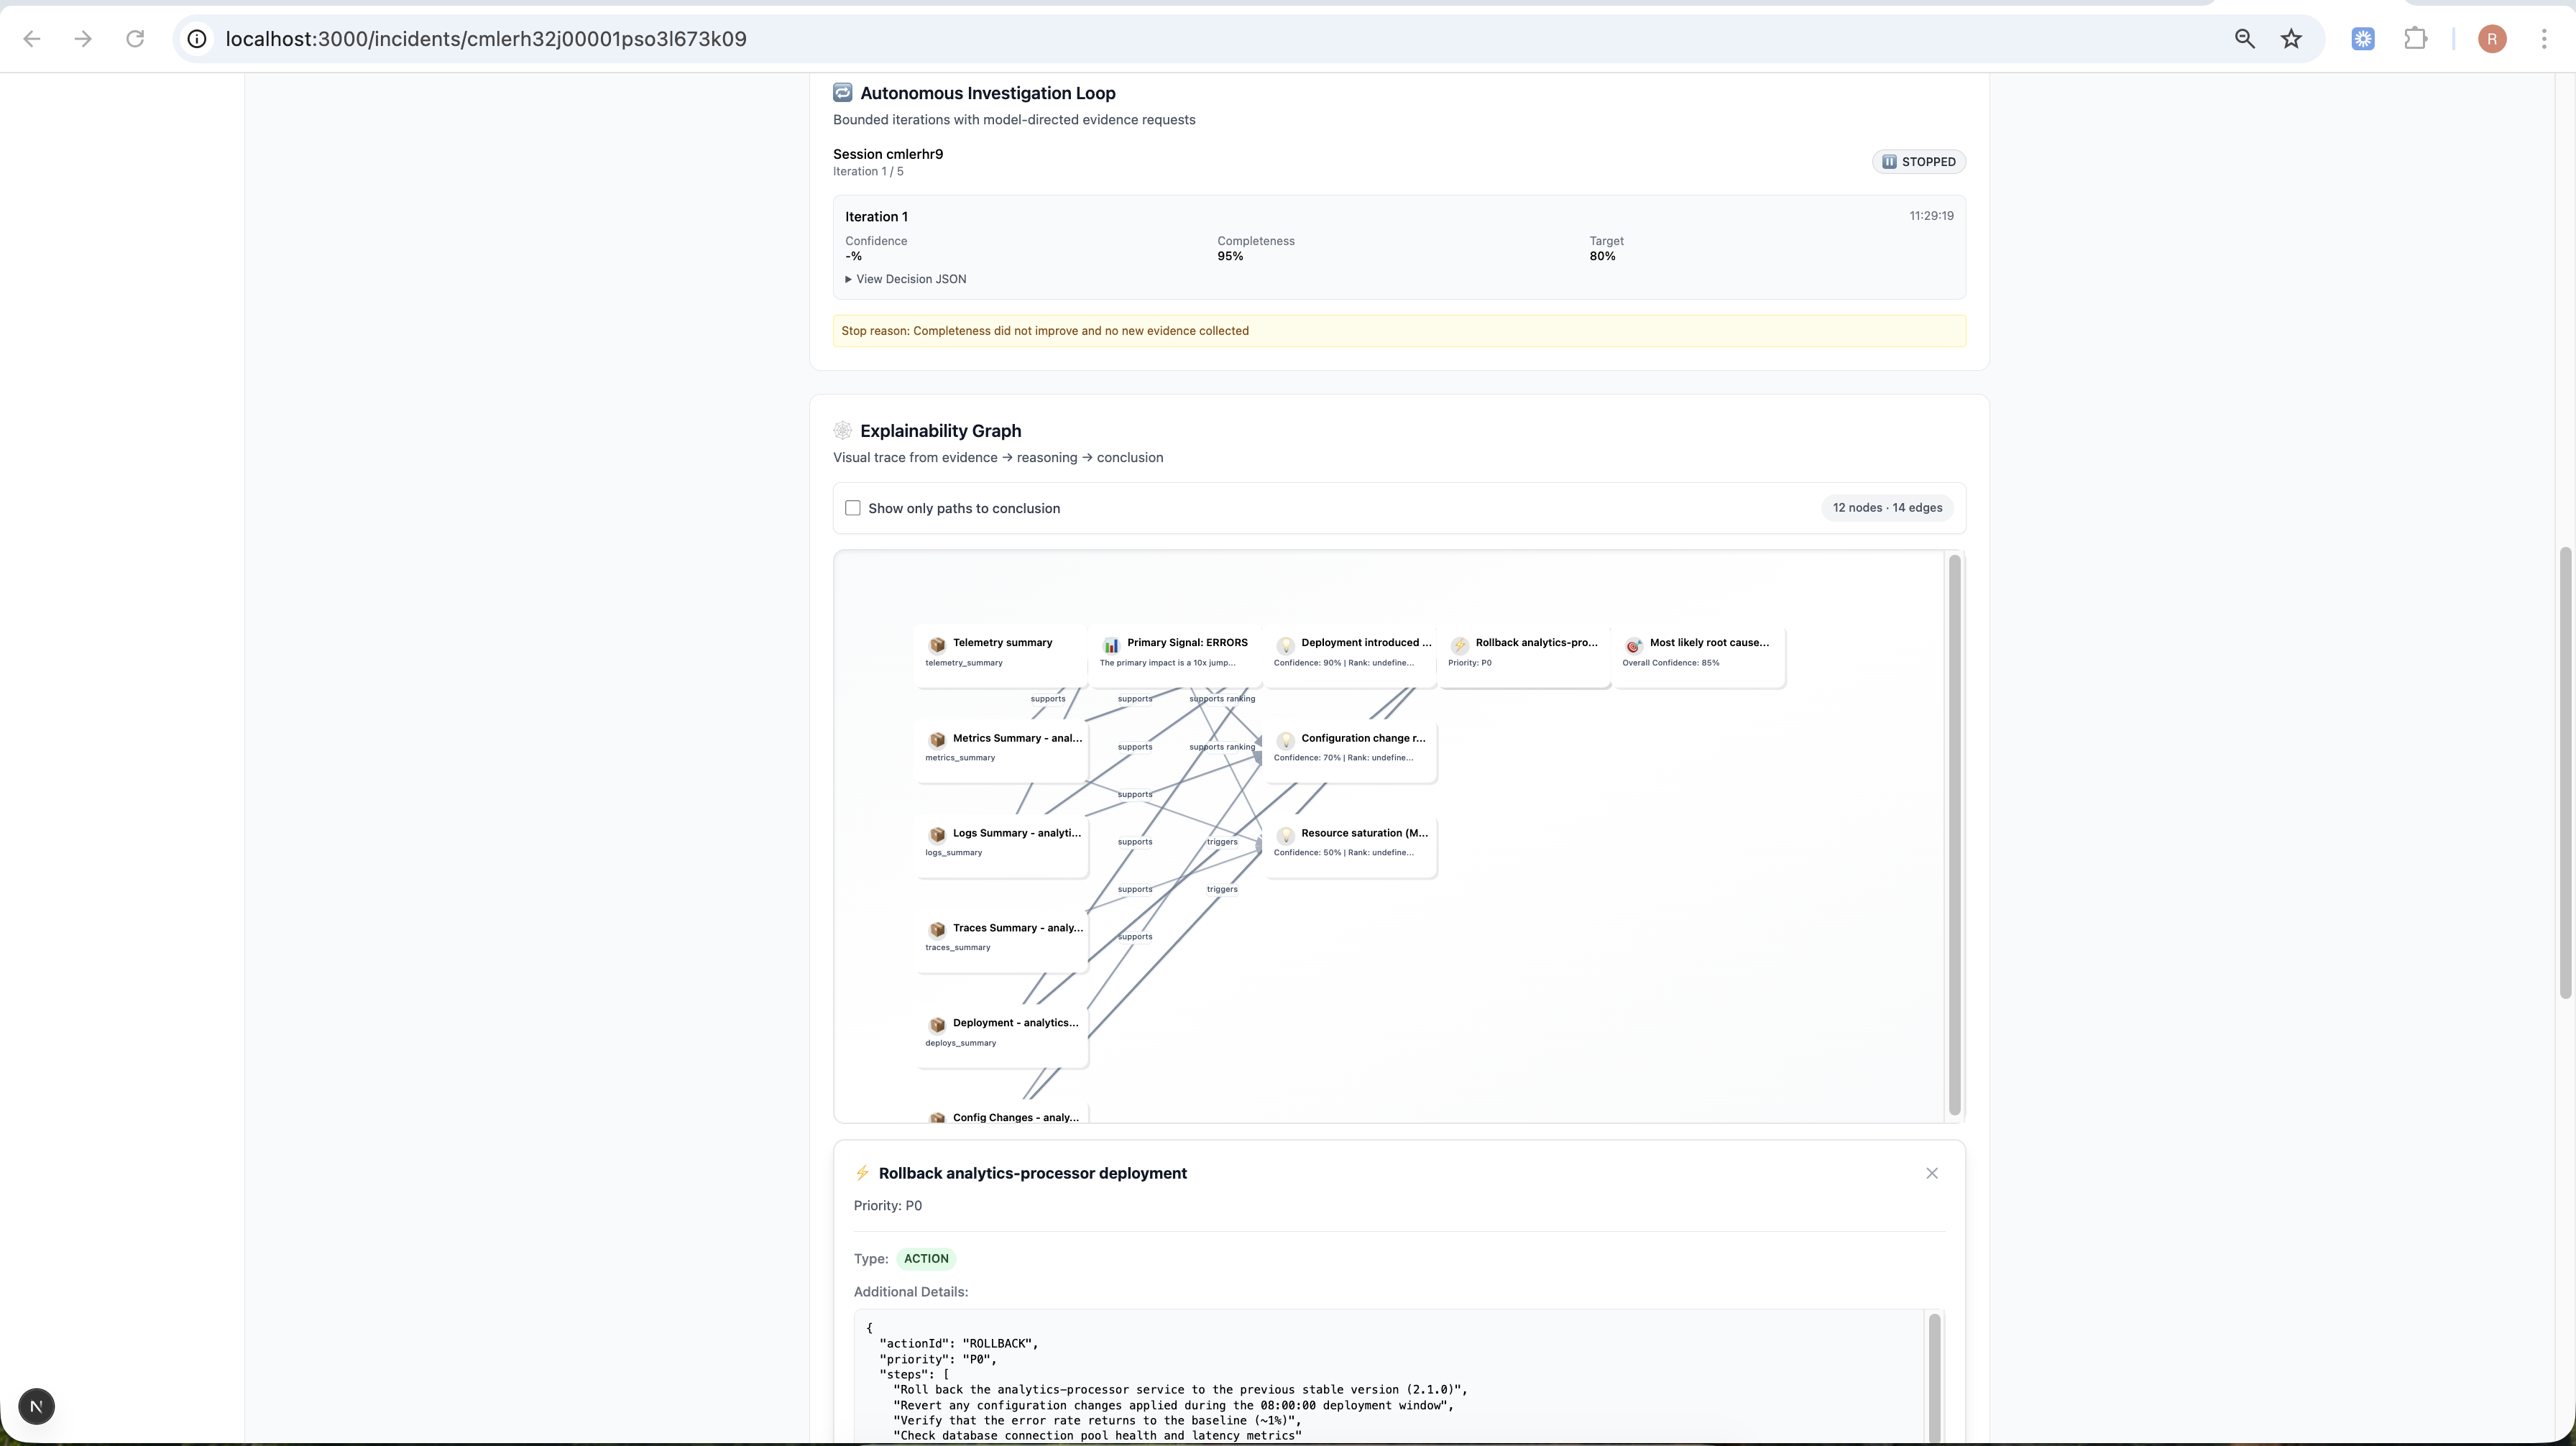Click the Next.js dev tools badge

[x=36, y=1406]
